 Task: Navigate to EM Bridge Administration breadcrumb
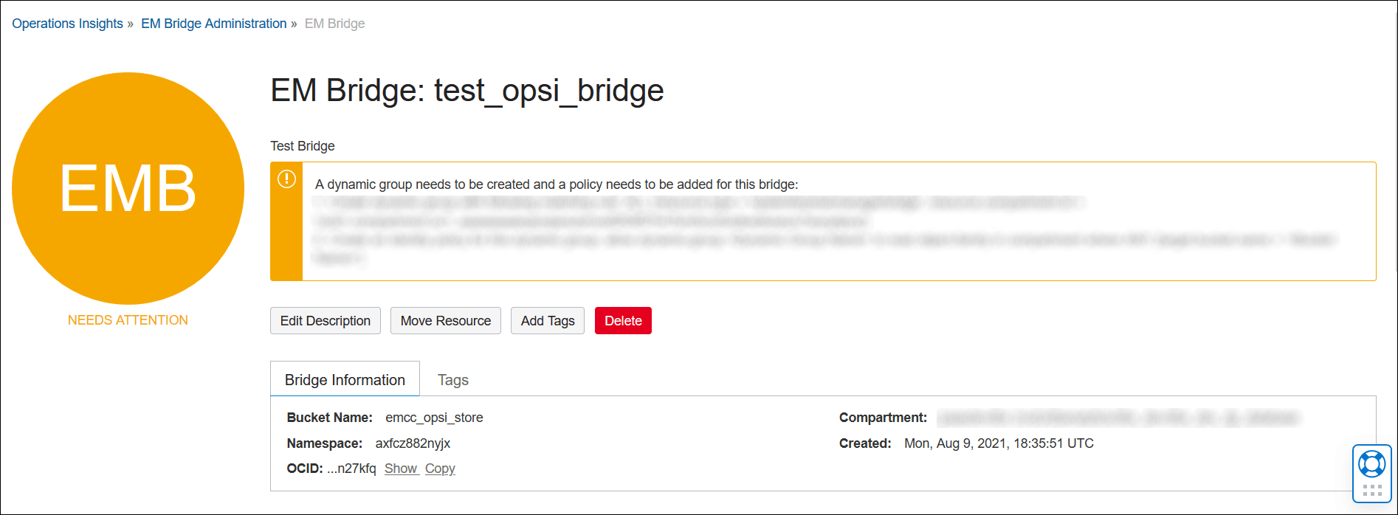213,24
